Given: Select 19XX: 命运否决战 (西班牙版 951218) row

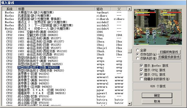Looking at the screenshot, I should point(64,51).
